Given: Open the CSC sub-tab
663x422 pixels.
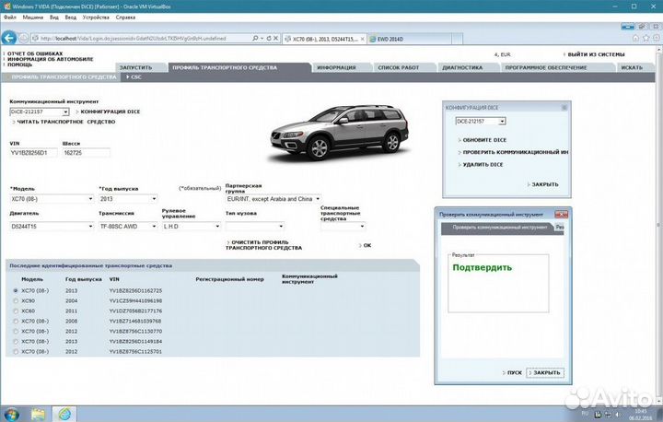Looking at the screenshot, I should (136, 77).
